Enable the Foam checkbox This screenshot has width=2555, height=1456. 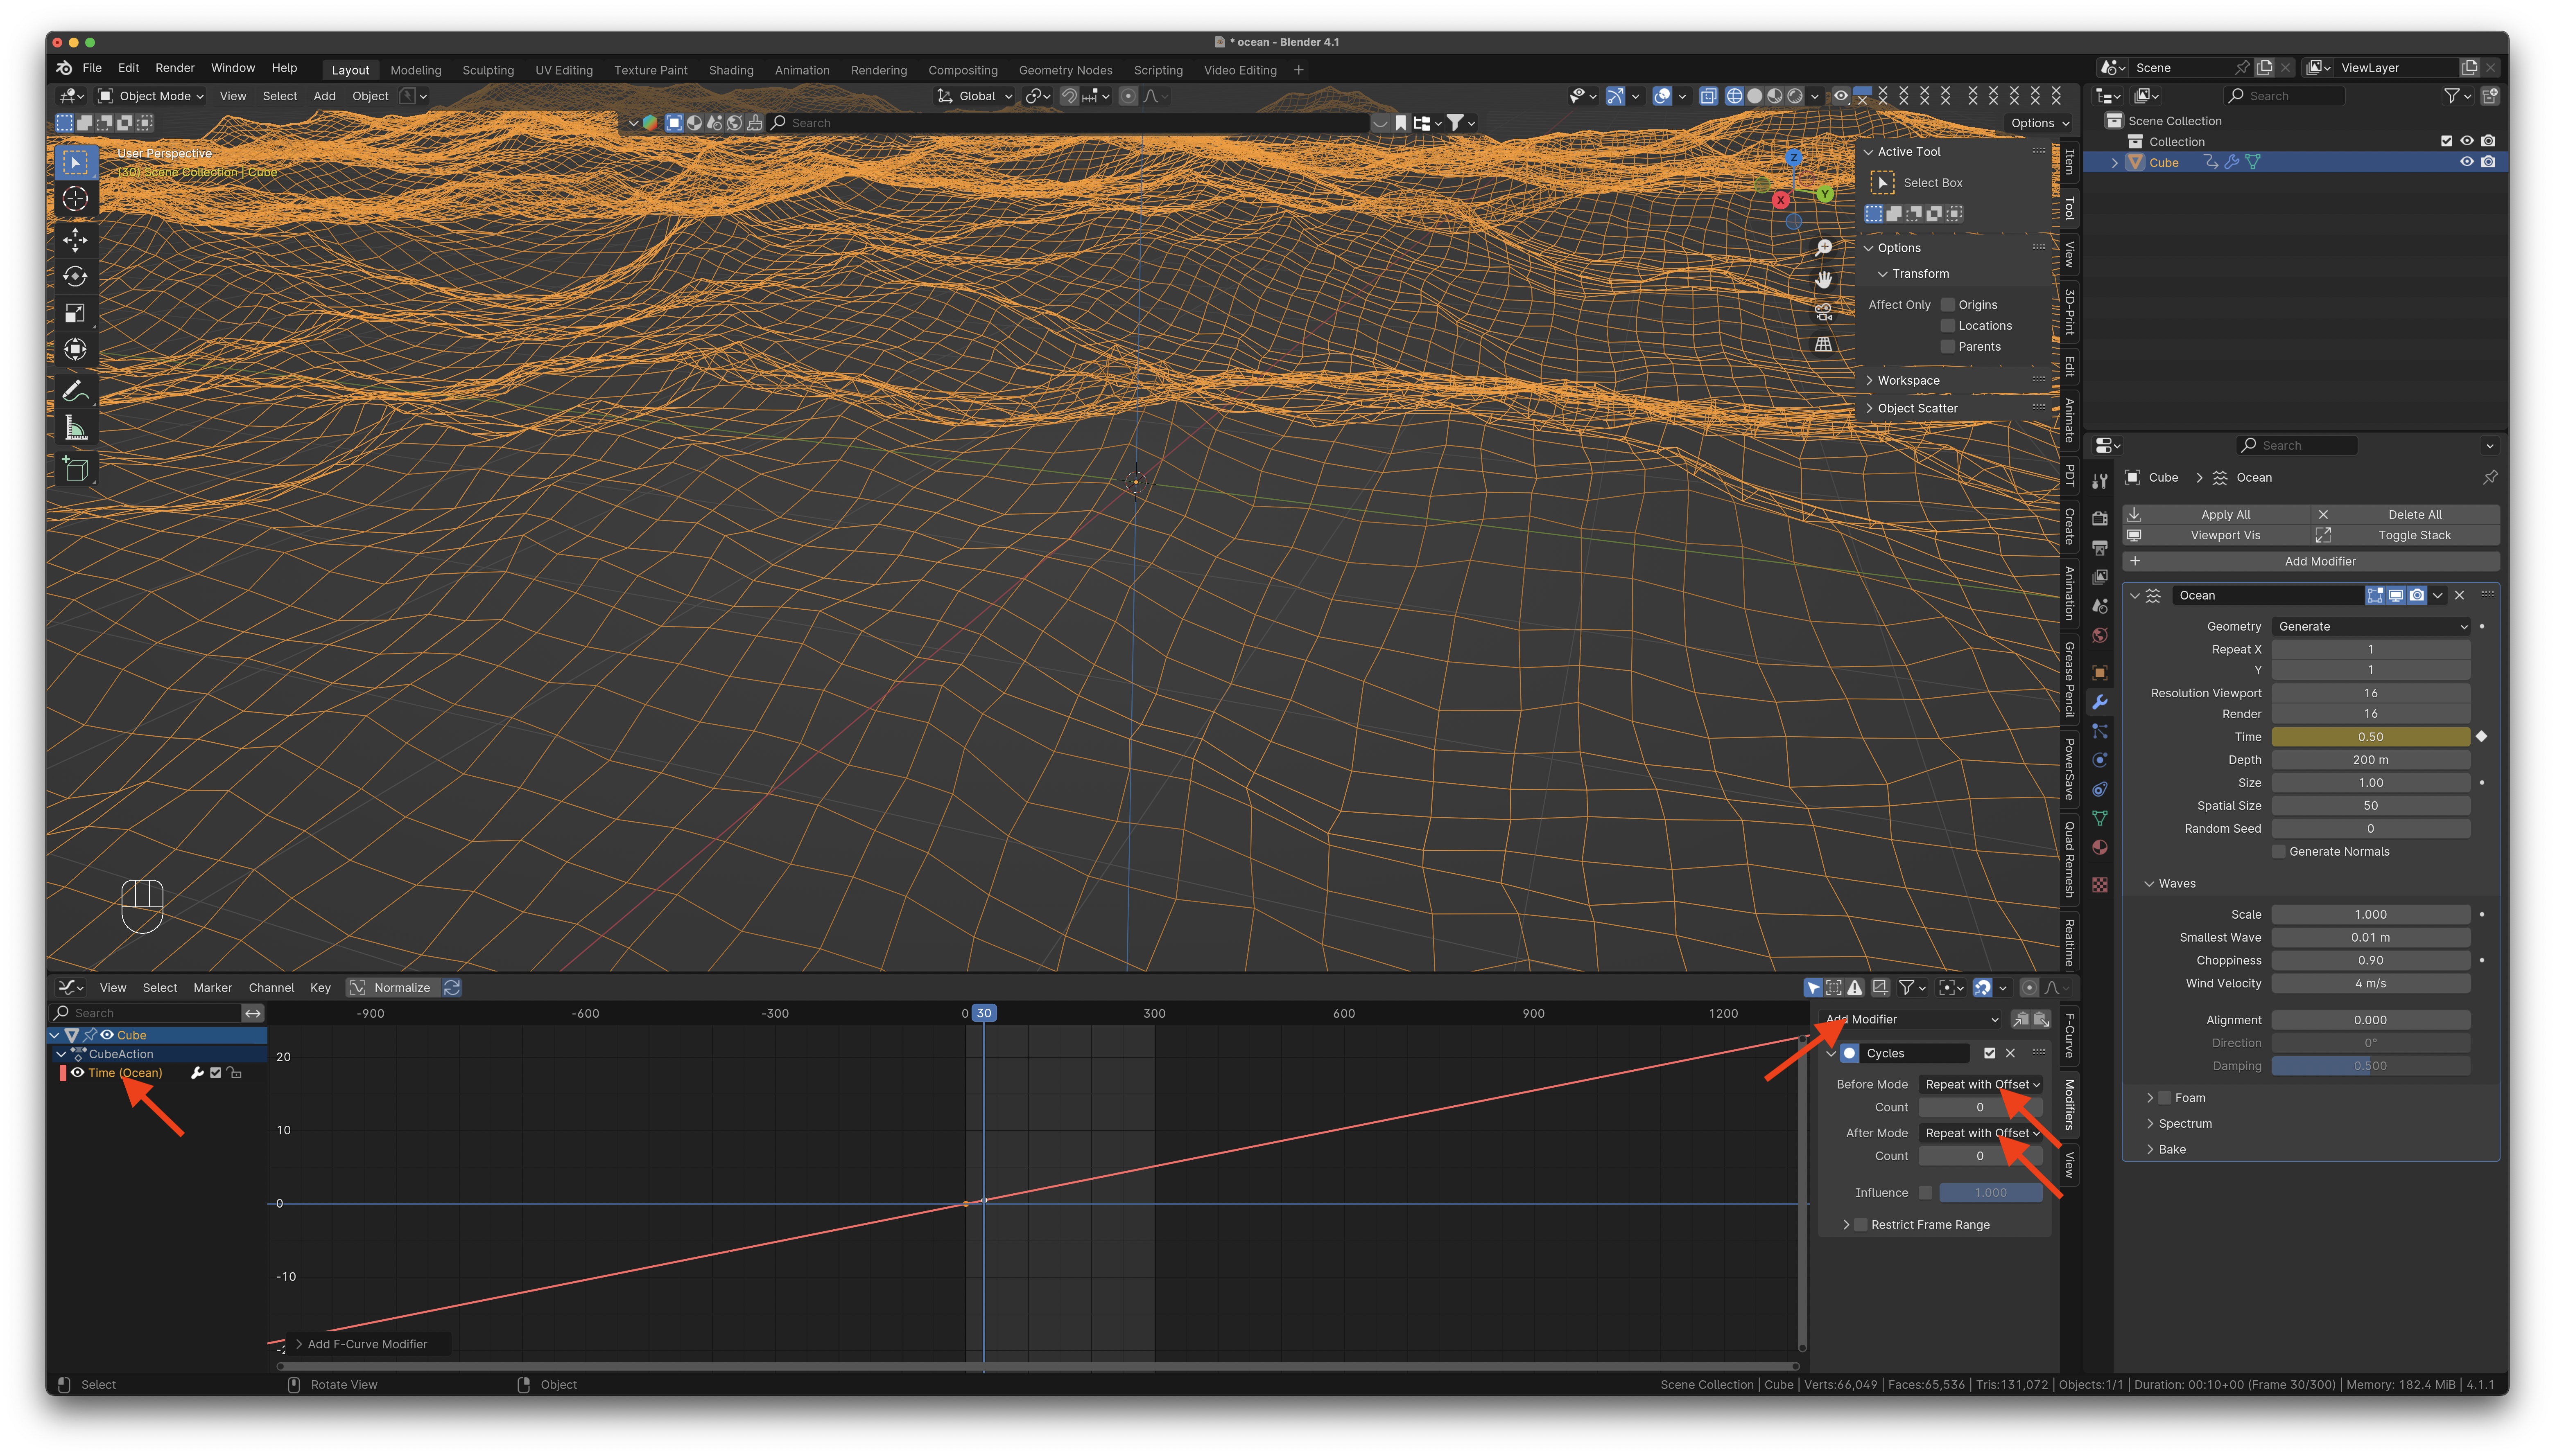click(x=2164, y=1098)
